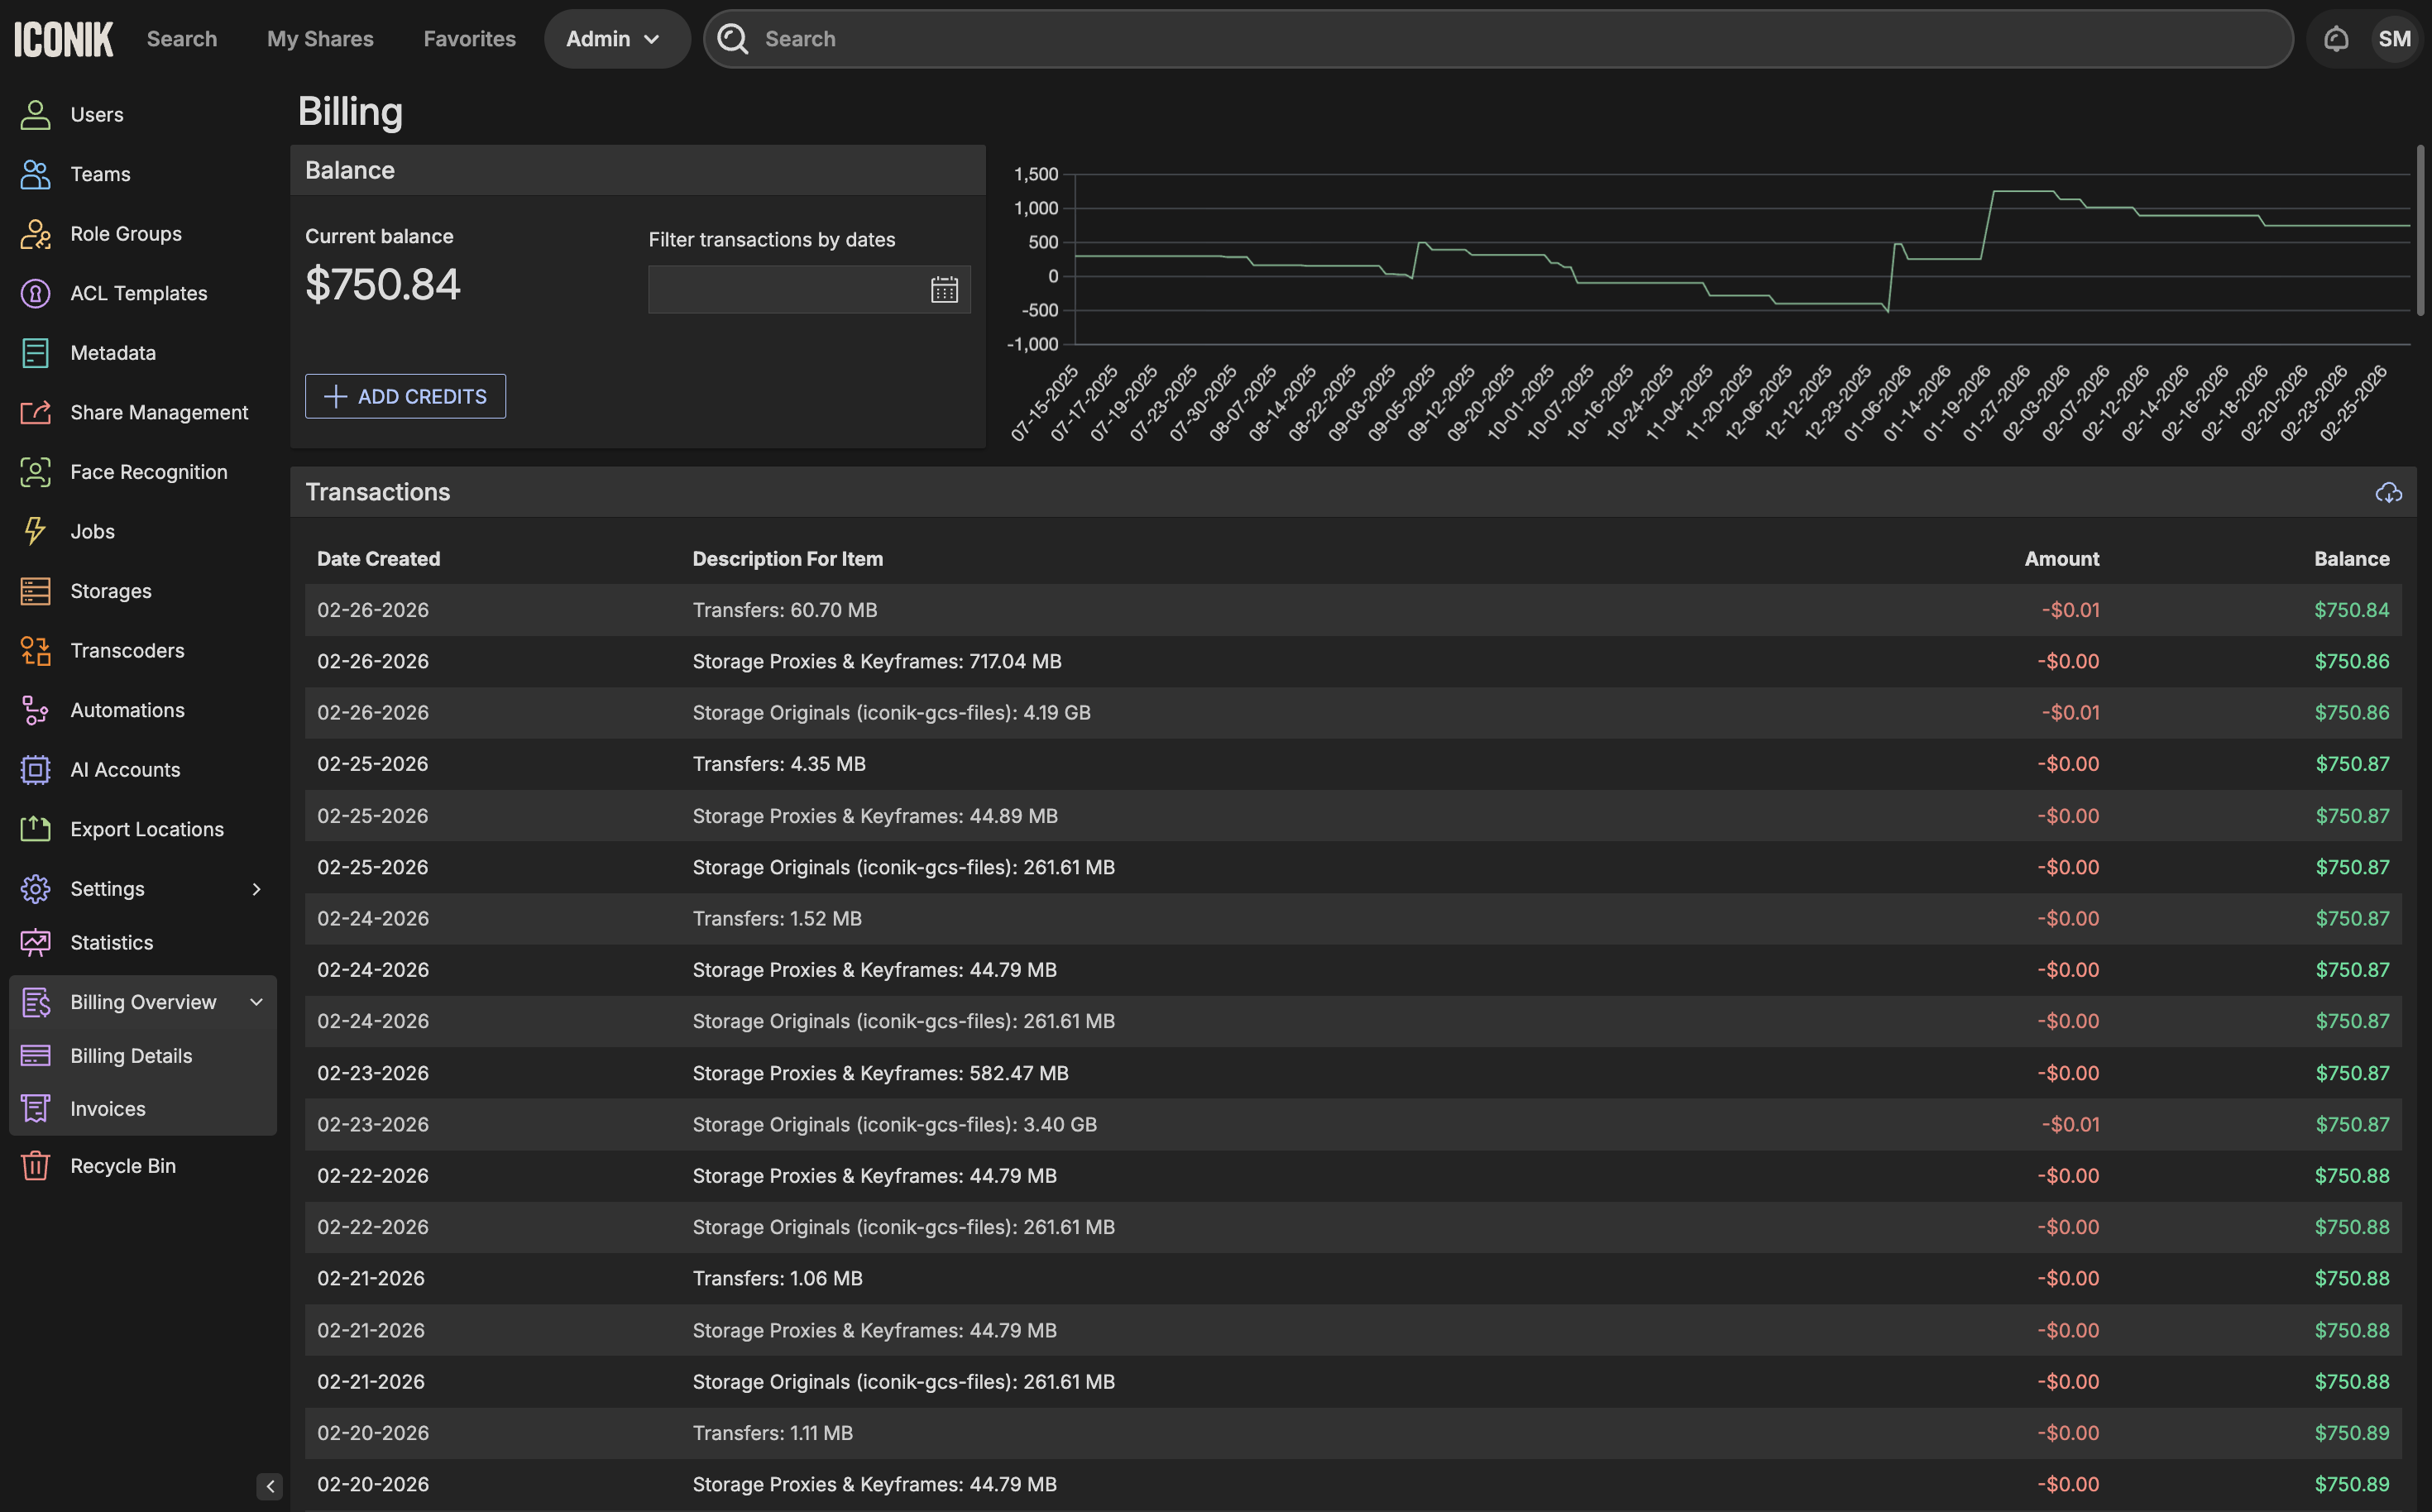The image size is (2432, 1512).
Task: Collapse the sidebar with arrow button
Action: (x=269, y=1486)
